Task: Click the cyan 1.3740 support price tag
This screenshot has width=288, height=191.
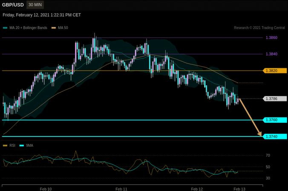Action: tap(275, 136)
